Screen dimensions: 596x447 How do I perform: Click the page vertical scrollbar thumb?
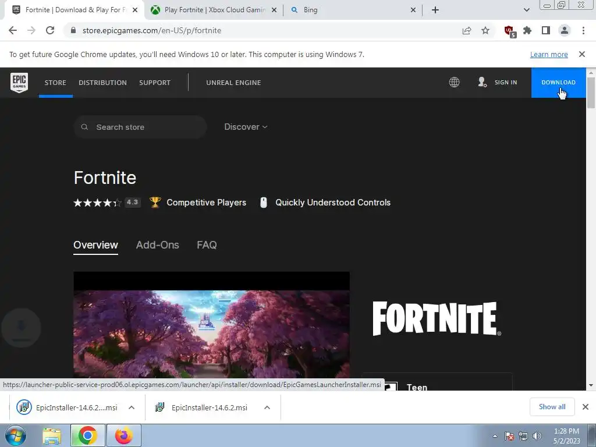tap(591, 93)
